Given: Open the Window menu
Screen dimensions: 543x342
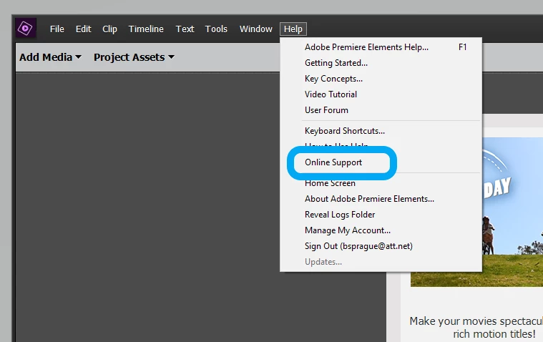Looking at the screenshot, I should (x=256, y=29).
